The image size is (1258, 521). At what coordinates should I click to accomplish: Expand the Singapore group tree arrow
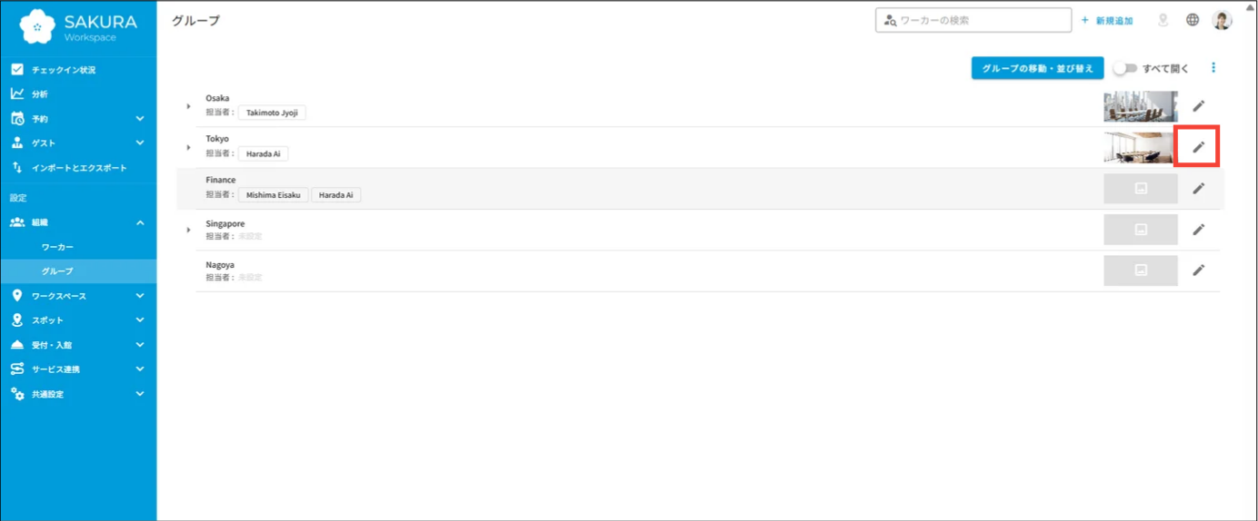[189, 230]
